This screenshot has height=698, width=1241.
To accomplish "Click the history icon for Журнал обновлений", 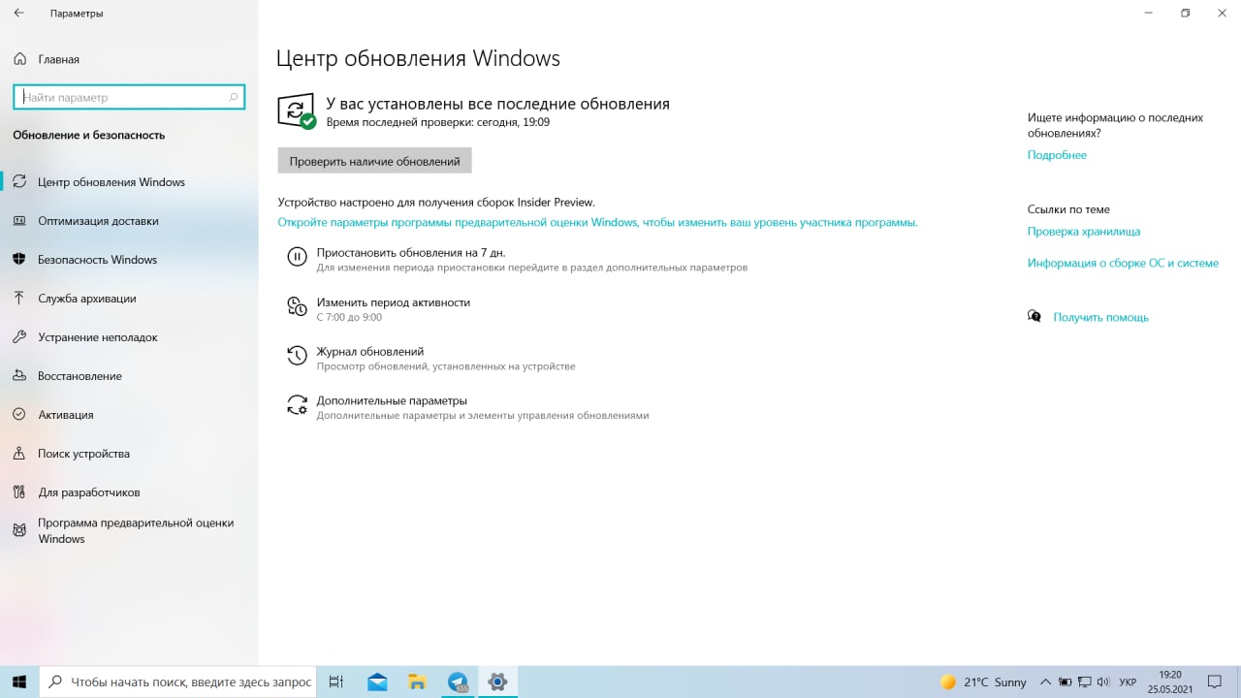I will click(297, 356).
